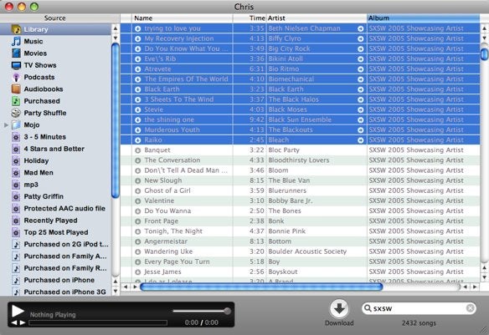
Task: Open the Party Shuffle icon
Action: [16, 113]
